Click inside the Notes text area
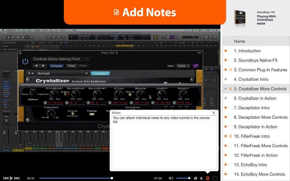Viewport: 290px width, 181px height. 164,142
